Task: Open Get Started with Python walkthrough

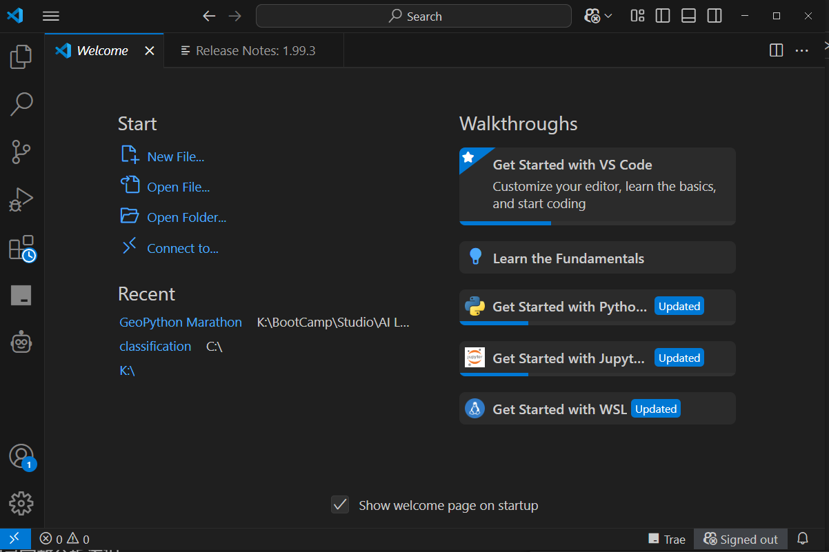Action: click(x=597, y=307)
